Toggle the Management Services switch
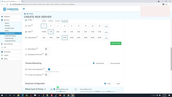The height and width of the screenshot is (97, 172). [x=47, y=54]
